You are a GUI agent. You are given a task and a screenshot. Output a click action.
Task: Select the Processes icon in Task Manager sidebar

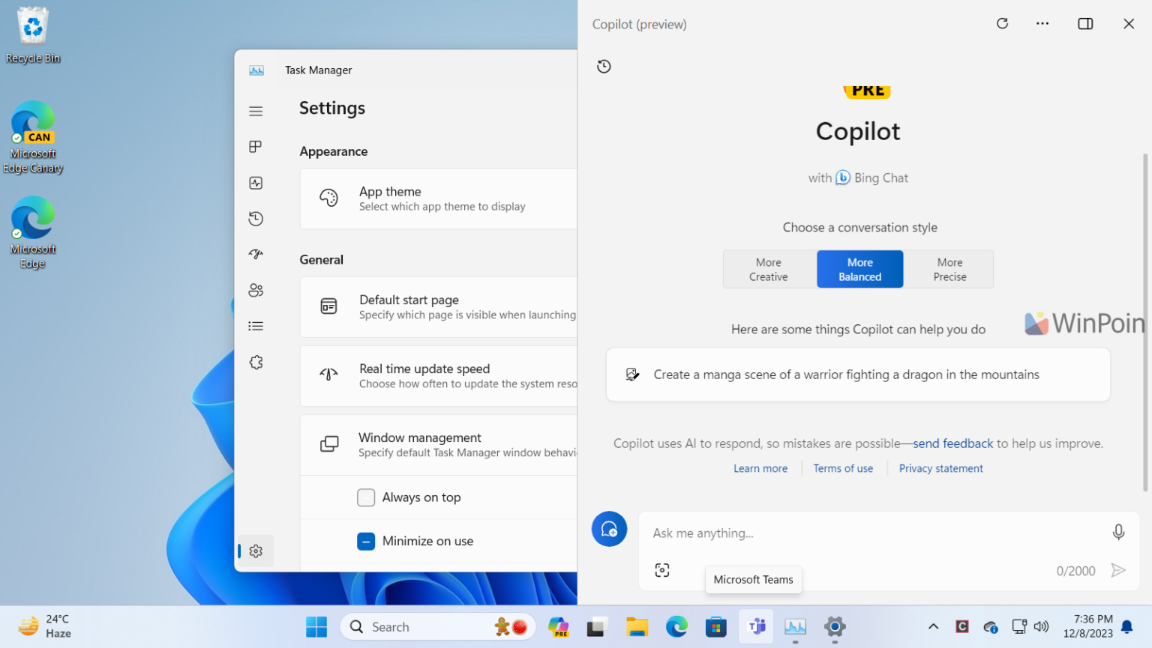click(x=256, y=146)
